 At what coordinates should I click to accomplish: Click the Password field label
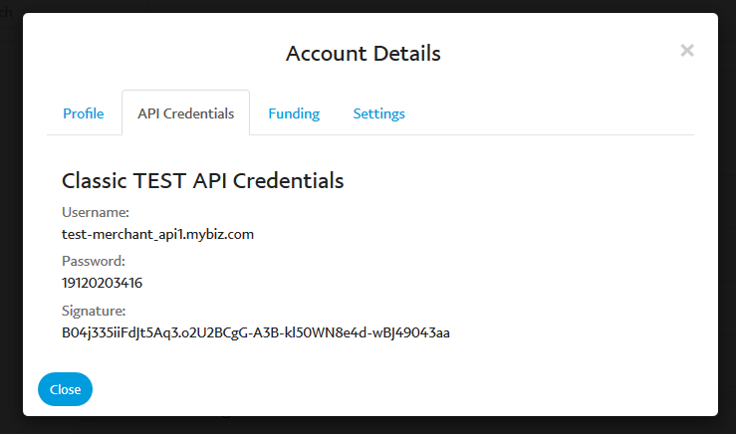point(94,261)
